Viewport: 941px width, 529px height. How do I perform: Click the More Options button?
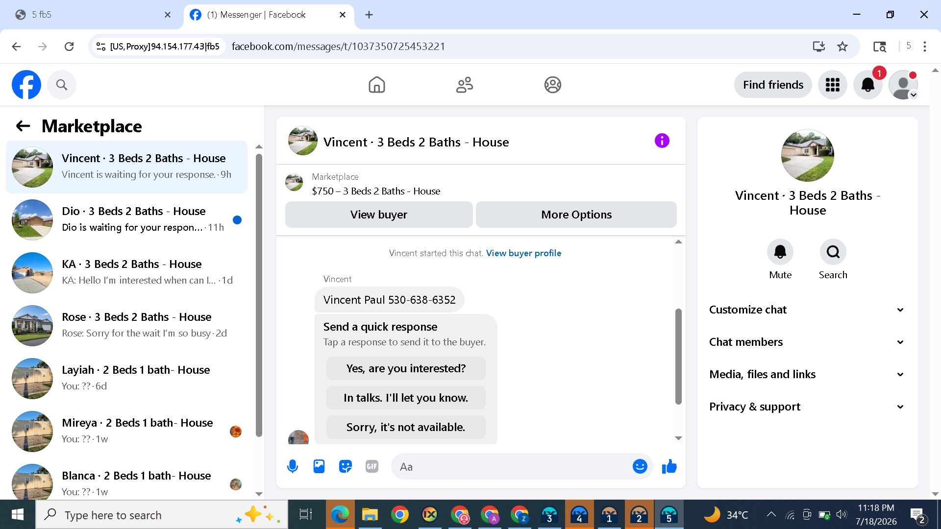(x=576, y=215)
